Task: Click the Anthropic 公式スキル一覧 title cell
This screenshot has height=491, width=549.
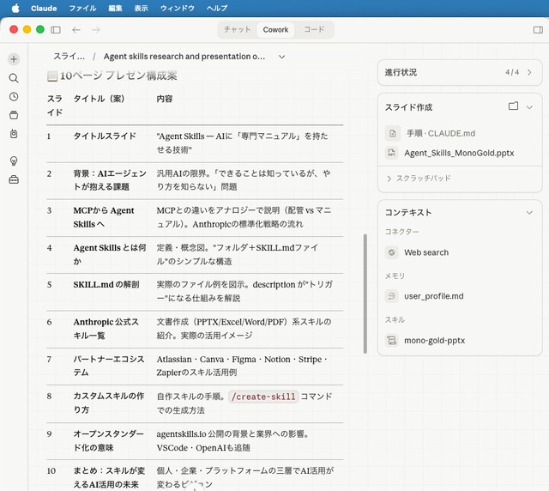Action: [106, 329]
